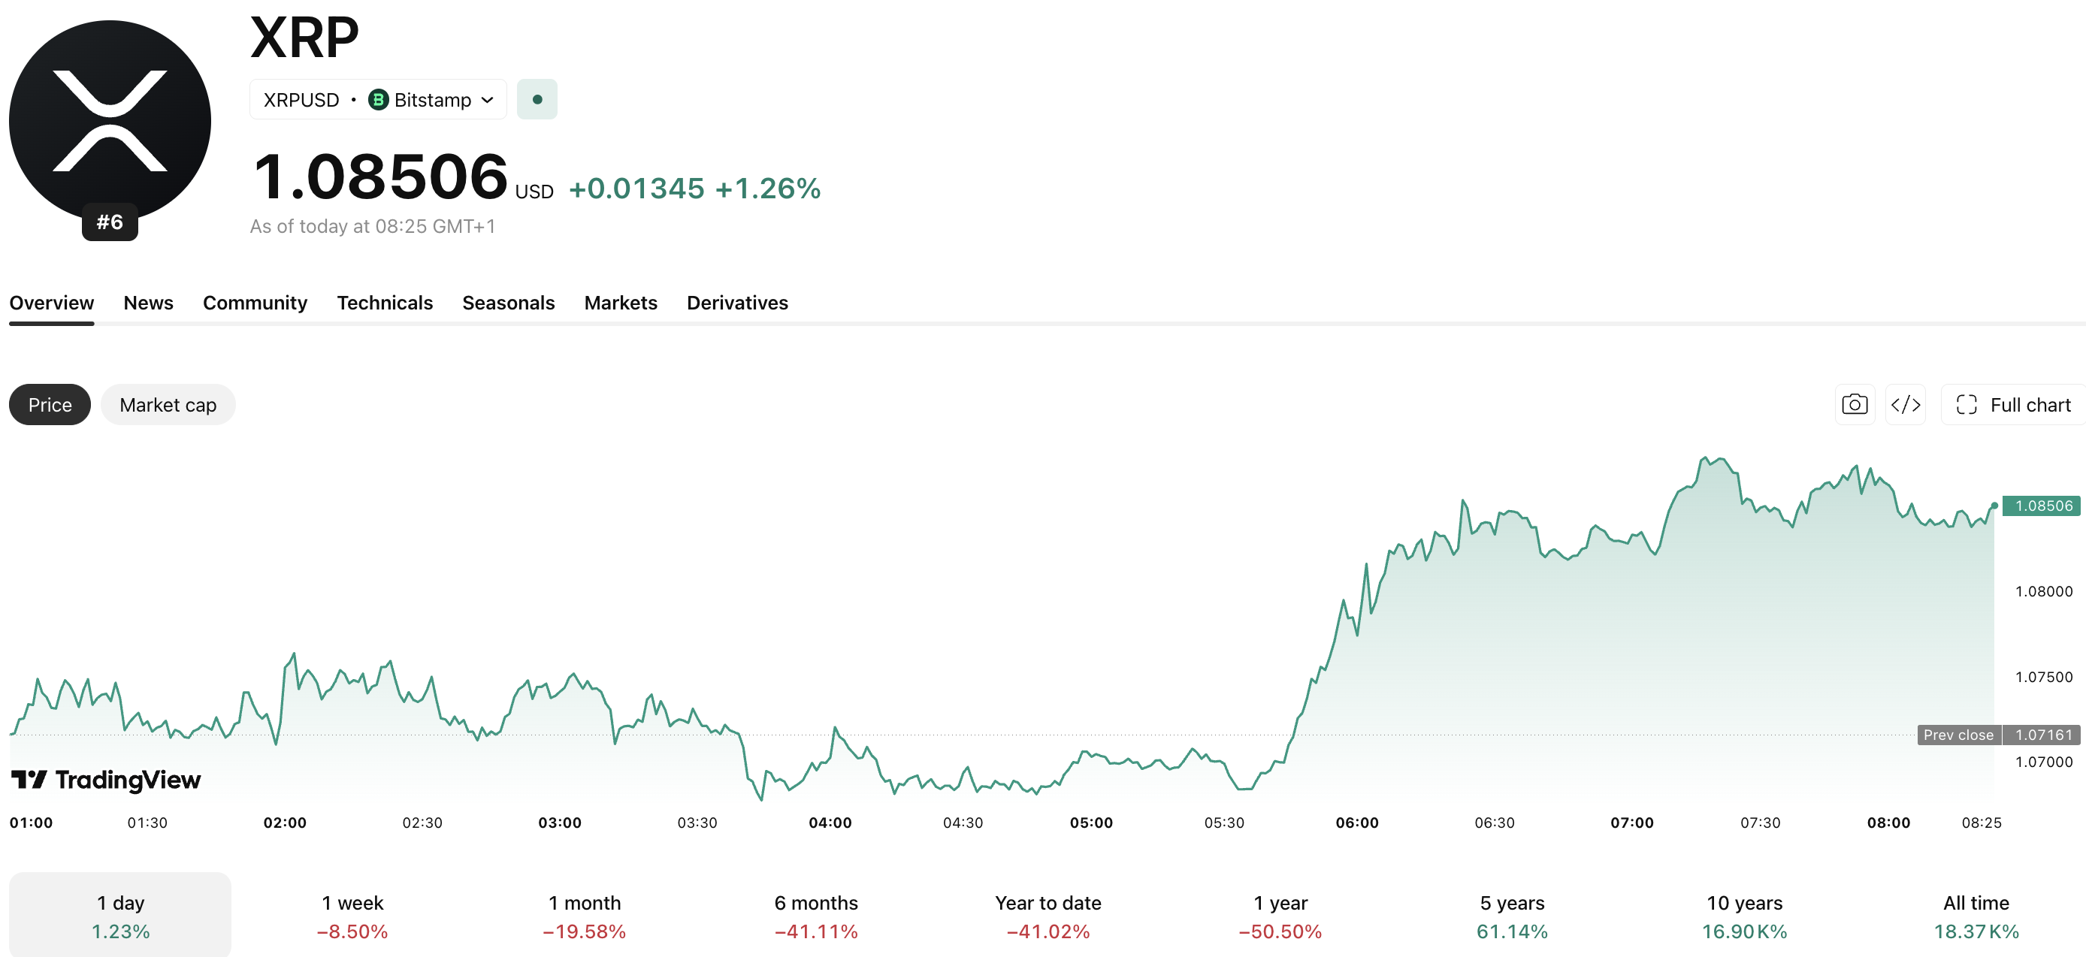
Task: Click the 1.08000 price axis label
Action: [x=2044, y=592]
